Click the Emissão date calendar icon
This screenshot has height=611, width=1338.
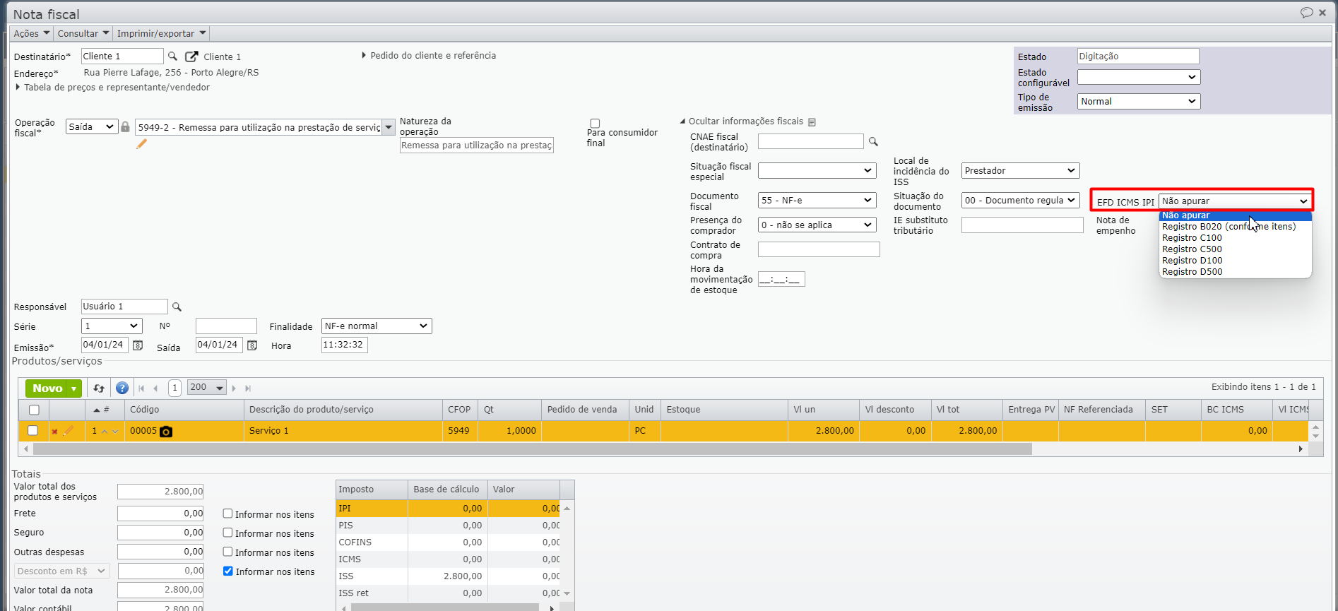138,345
